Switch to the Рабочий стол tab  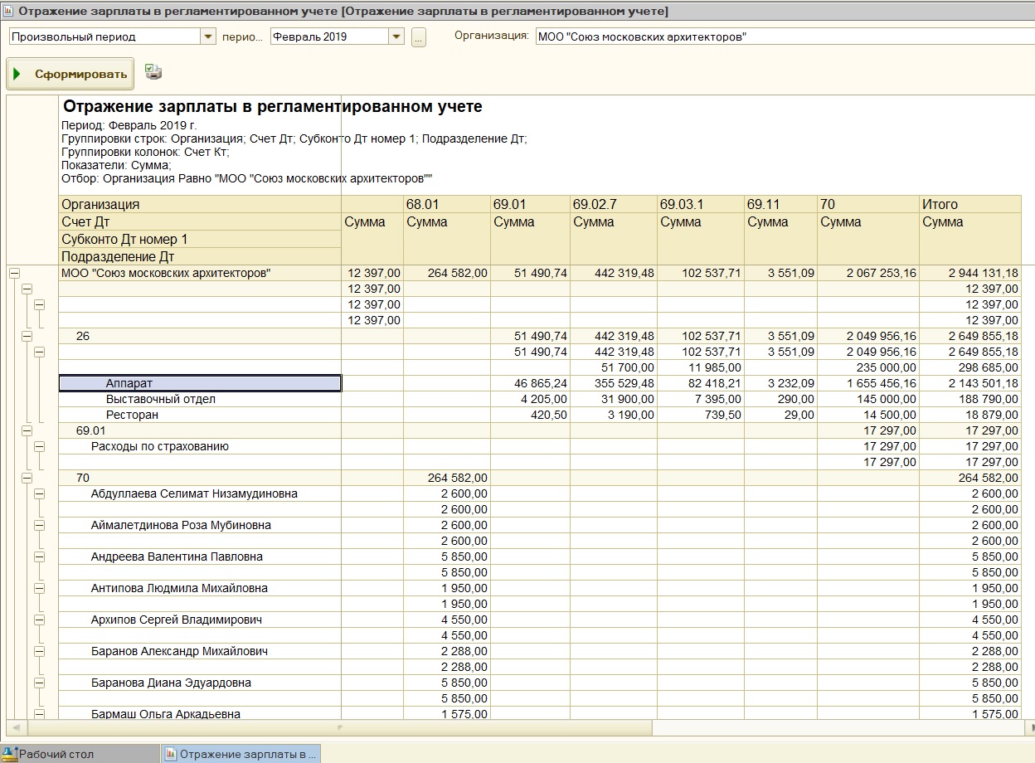click(56, 754)
